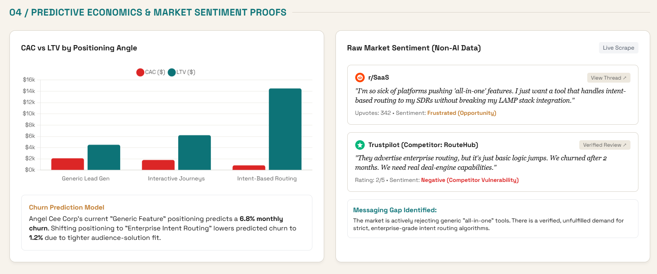The width and height of the screenshot is (657, 274).
Task: Click the Intent-Based Routing CAC bar
Action: 249,168
